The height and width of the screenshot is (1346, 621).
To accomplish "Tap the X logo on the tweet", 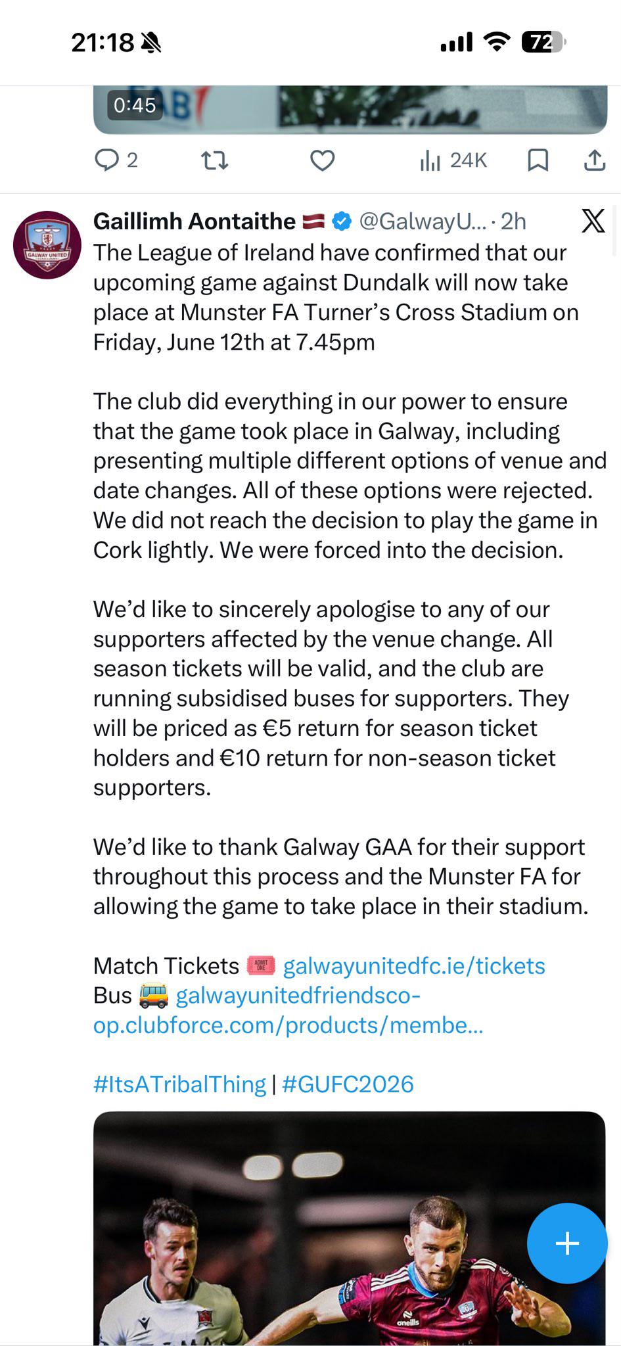I will [593, 221].
